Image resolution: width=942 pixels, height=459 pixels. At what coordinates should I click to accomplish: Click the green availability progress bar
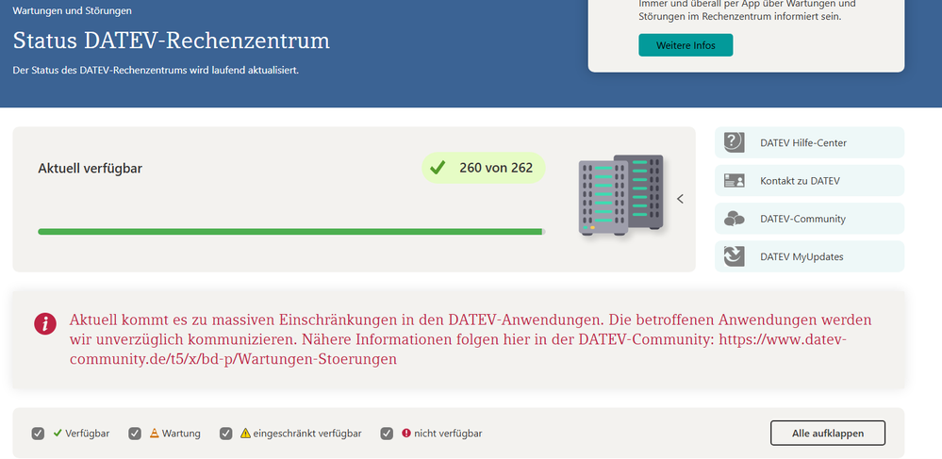coord(291,231)
